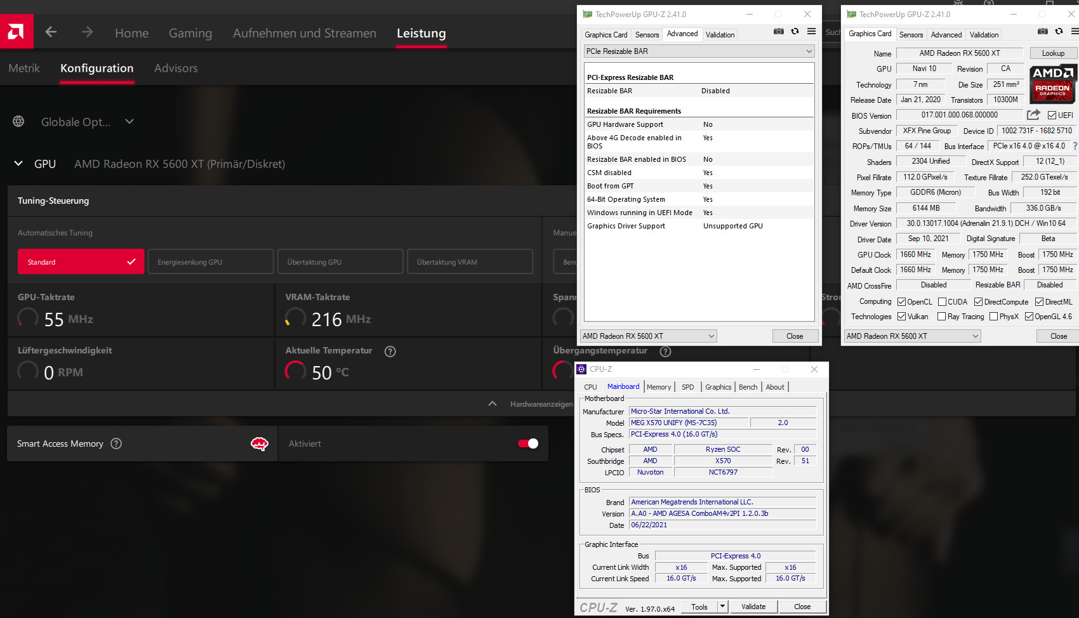The height and width of the screenshot is (618, 1079).
Task: Click the Lookup button in GPU-Z
Action: tap(1053, 53)
